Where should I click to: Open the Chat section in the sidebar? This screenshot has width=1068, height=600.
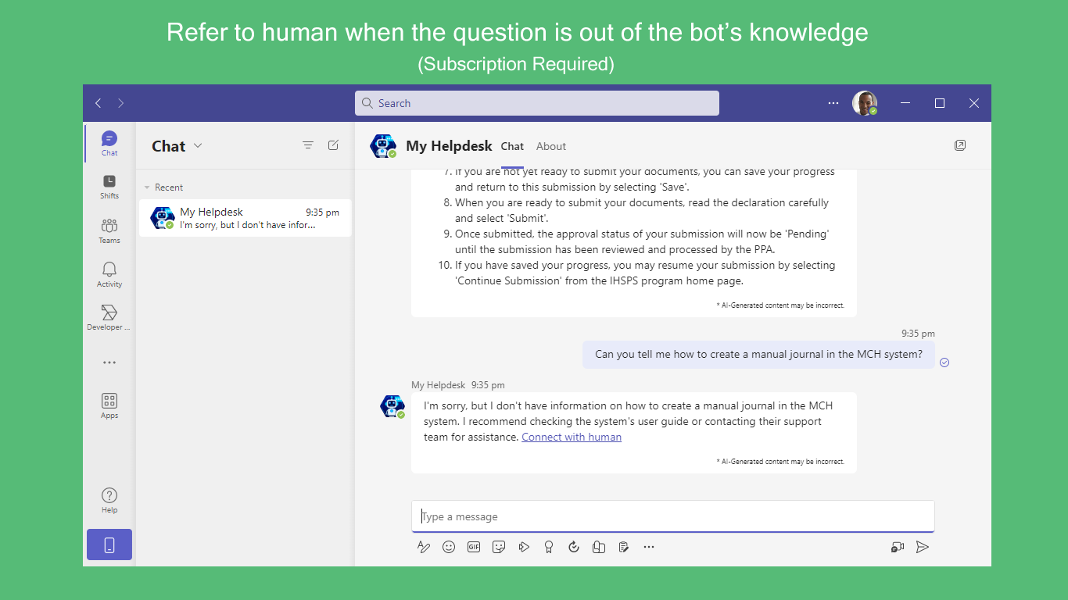[109, 143]
